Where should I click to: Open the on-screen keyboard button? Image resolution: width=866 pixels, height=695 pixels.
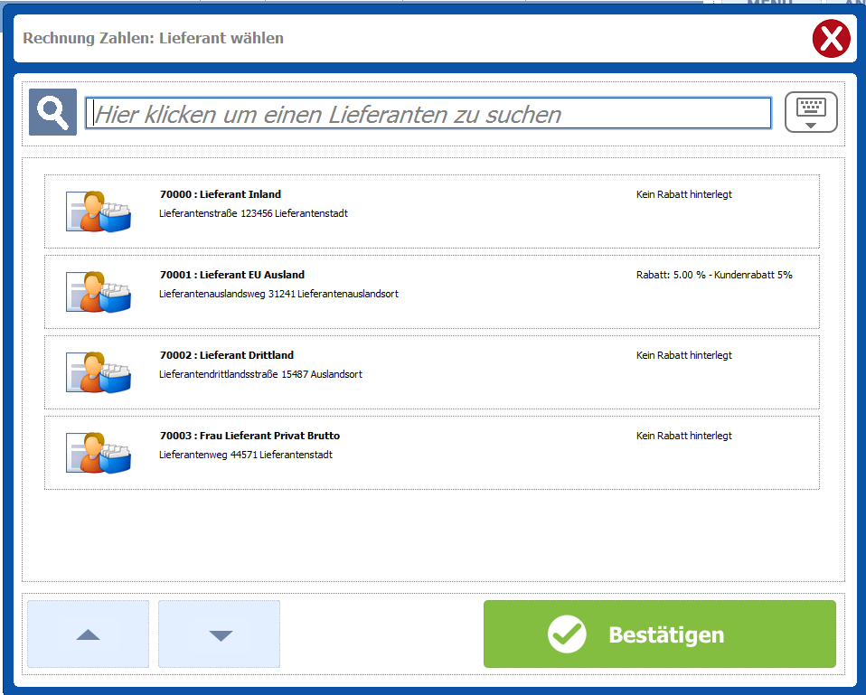point(810,113)
